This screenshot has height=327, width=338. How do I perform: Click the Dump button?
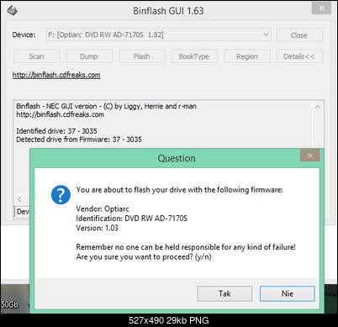click(x=89, y=56)
